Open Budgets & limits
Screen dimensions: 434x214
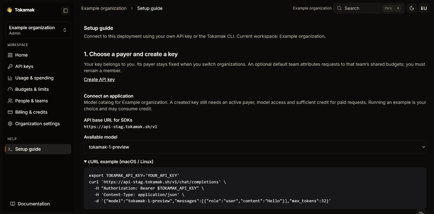pyautogui.click(x=38, y=89)
